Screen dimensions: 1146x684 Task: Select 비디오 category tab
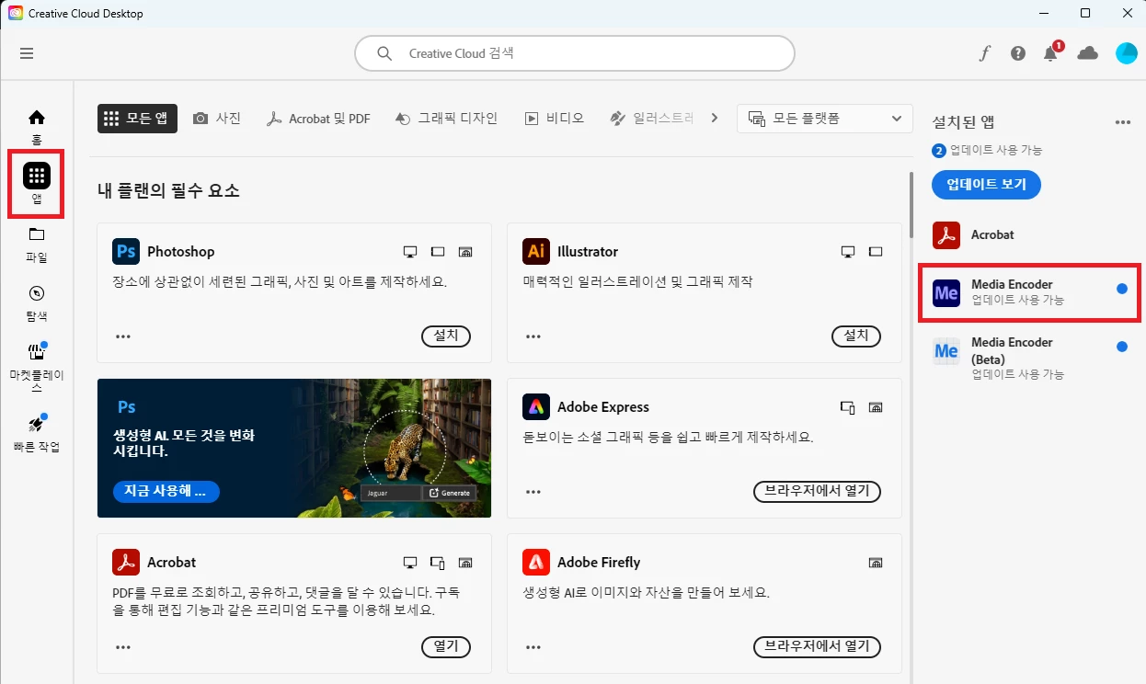(x=555, y=119)
